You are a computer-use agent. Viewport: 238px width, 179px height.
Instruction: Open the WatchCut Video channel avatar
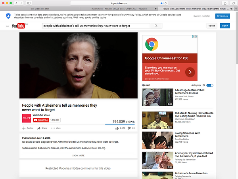pyautogui.click(x=27, y=118)
